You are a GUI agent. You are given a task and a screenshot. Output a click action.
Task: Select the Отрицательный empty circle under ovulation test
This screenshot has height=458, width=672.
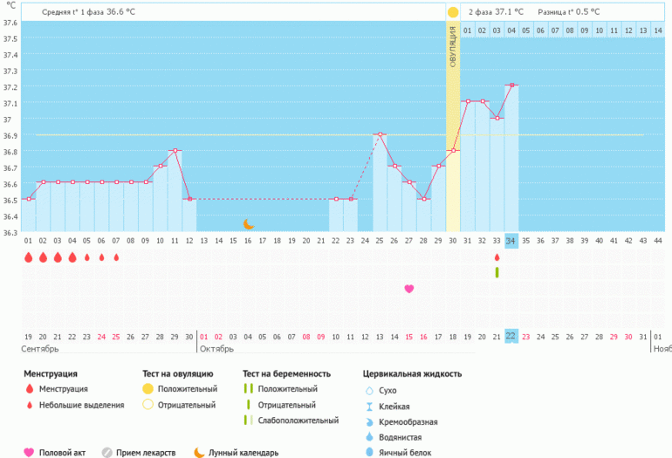click(x=147, y=405)
